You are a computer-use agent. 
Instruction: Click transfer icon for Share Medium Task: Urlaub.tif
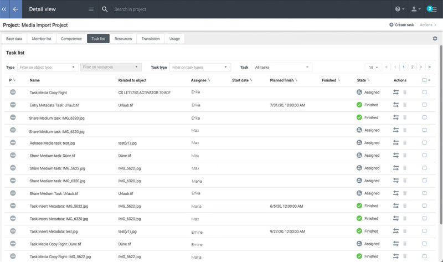click(396, 193)
